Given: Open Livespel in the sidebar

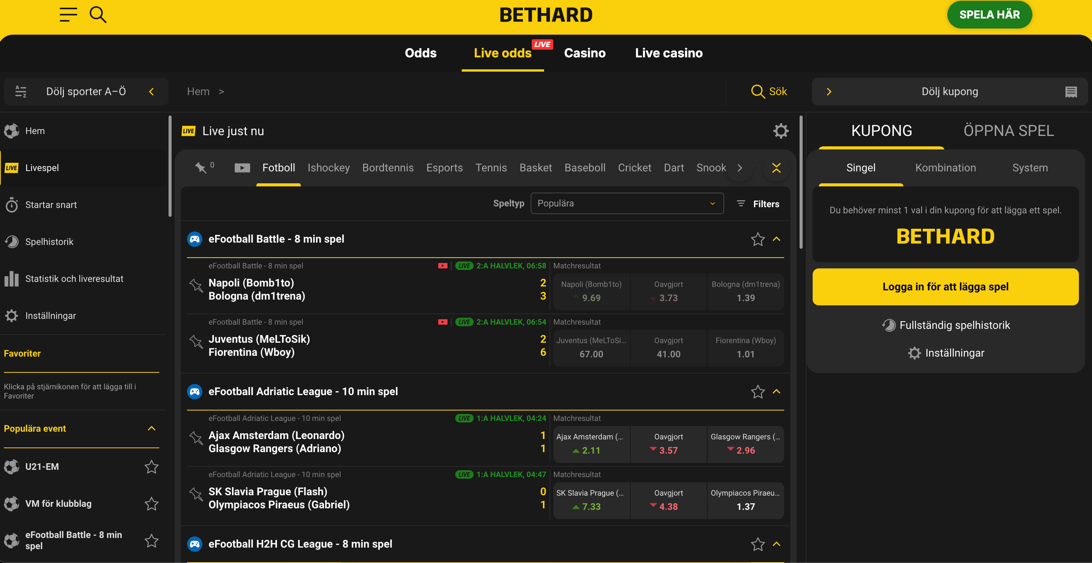Looking at the screenshot, I should tap(83, 168).
